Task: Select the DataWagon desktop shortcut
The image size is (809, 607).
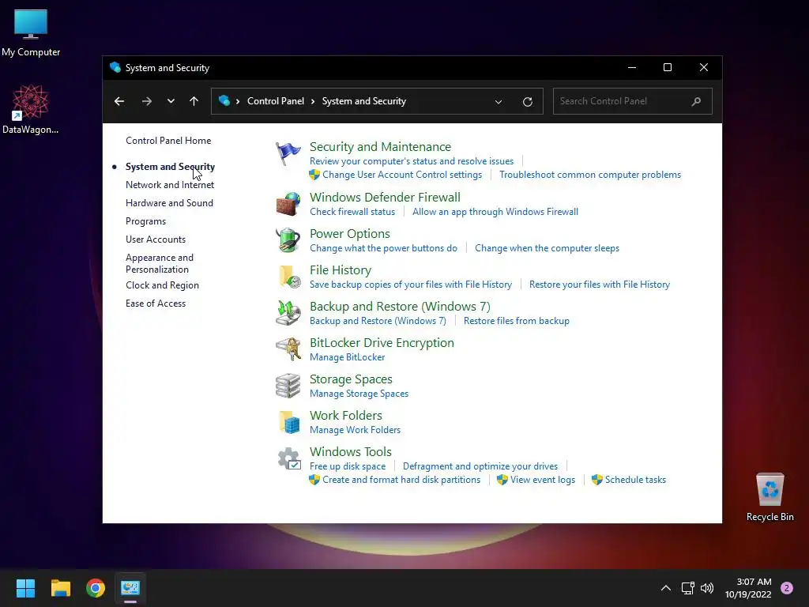Action: [31, 109]
